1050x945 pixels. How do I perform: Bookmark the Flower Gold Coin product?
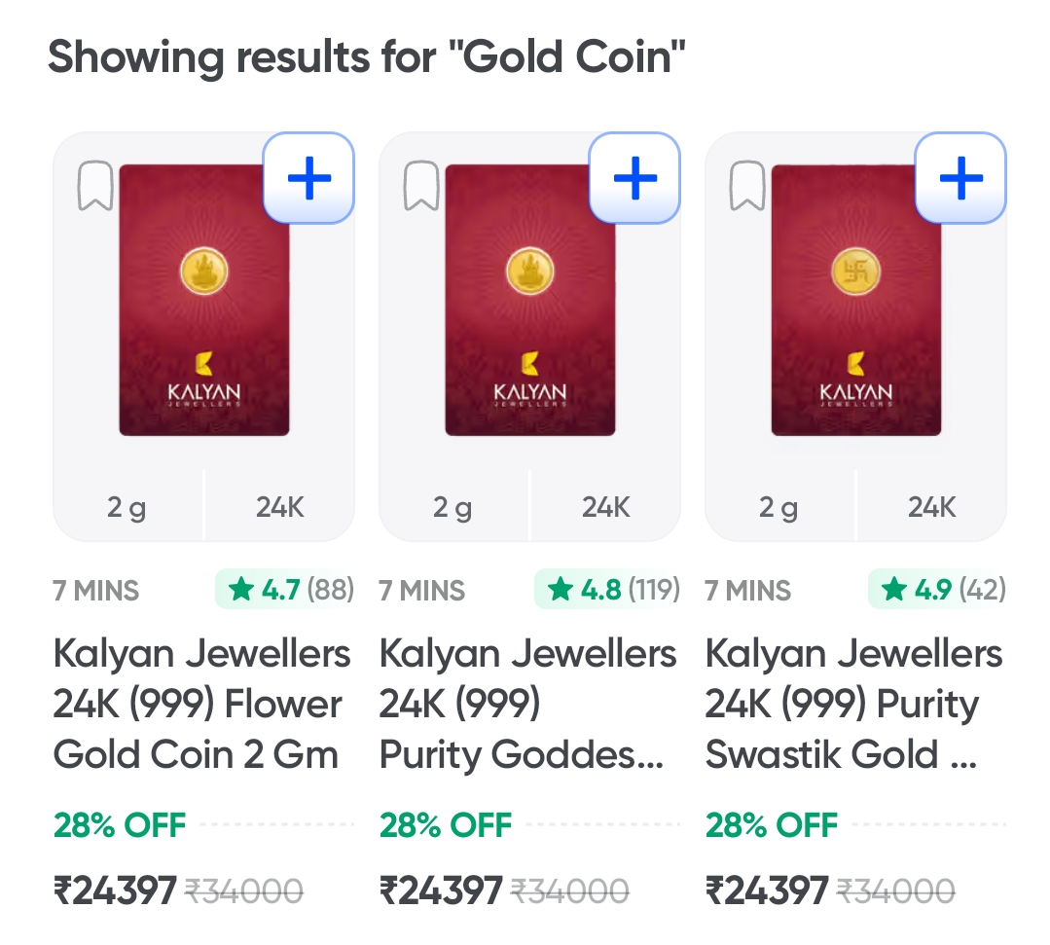coord(95,187)
